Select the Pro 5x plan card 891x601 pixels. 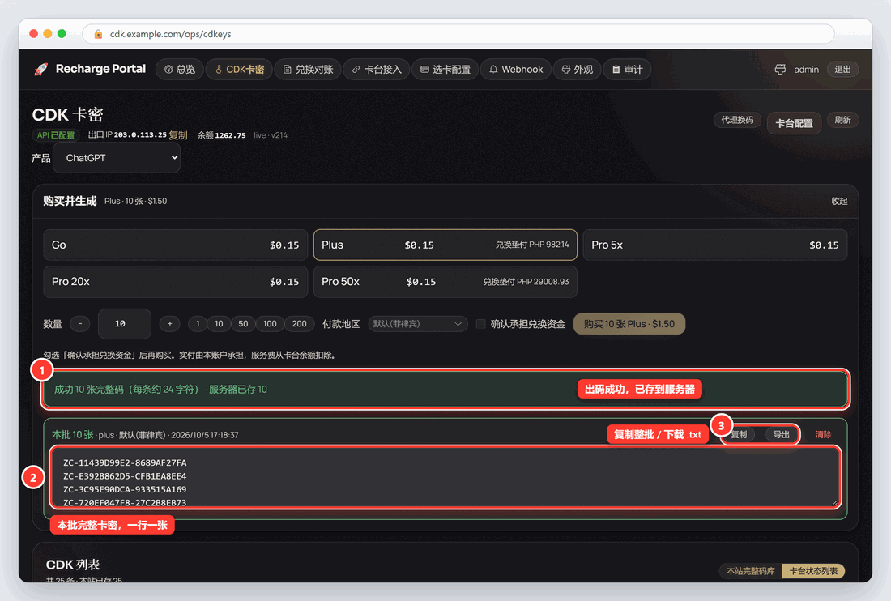point(715,245)
